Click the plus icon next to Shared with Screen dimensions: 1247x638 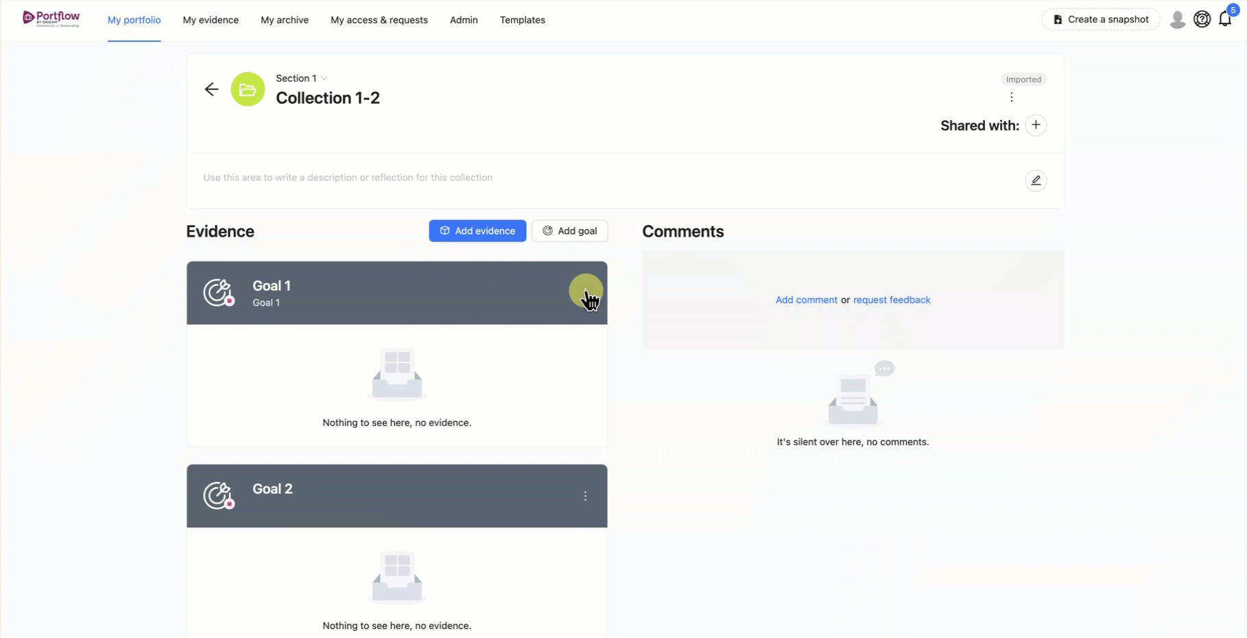pyautogui.click(x=1036, y=125)
